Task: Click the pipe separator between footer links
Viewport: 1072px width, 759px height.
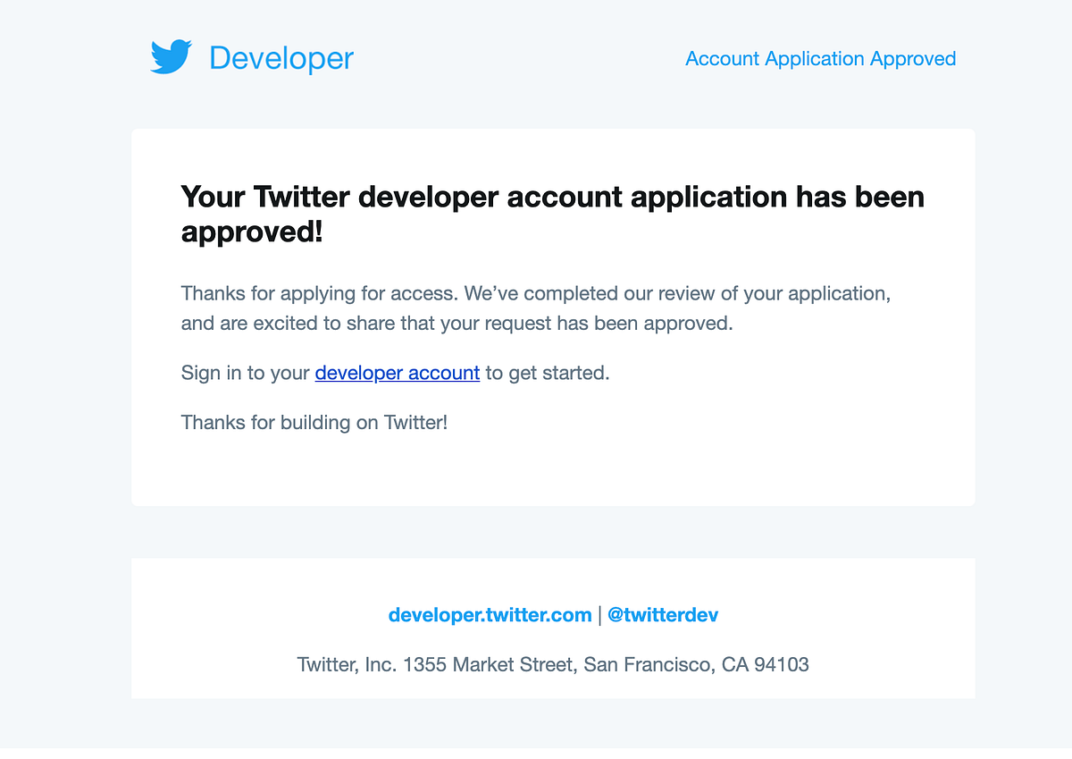Action: coord(599,615)
